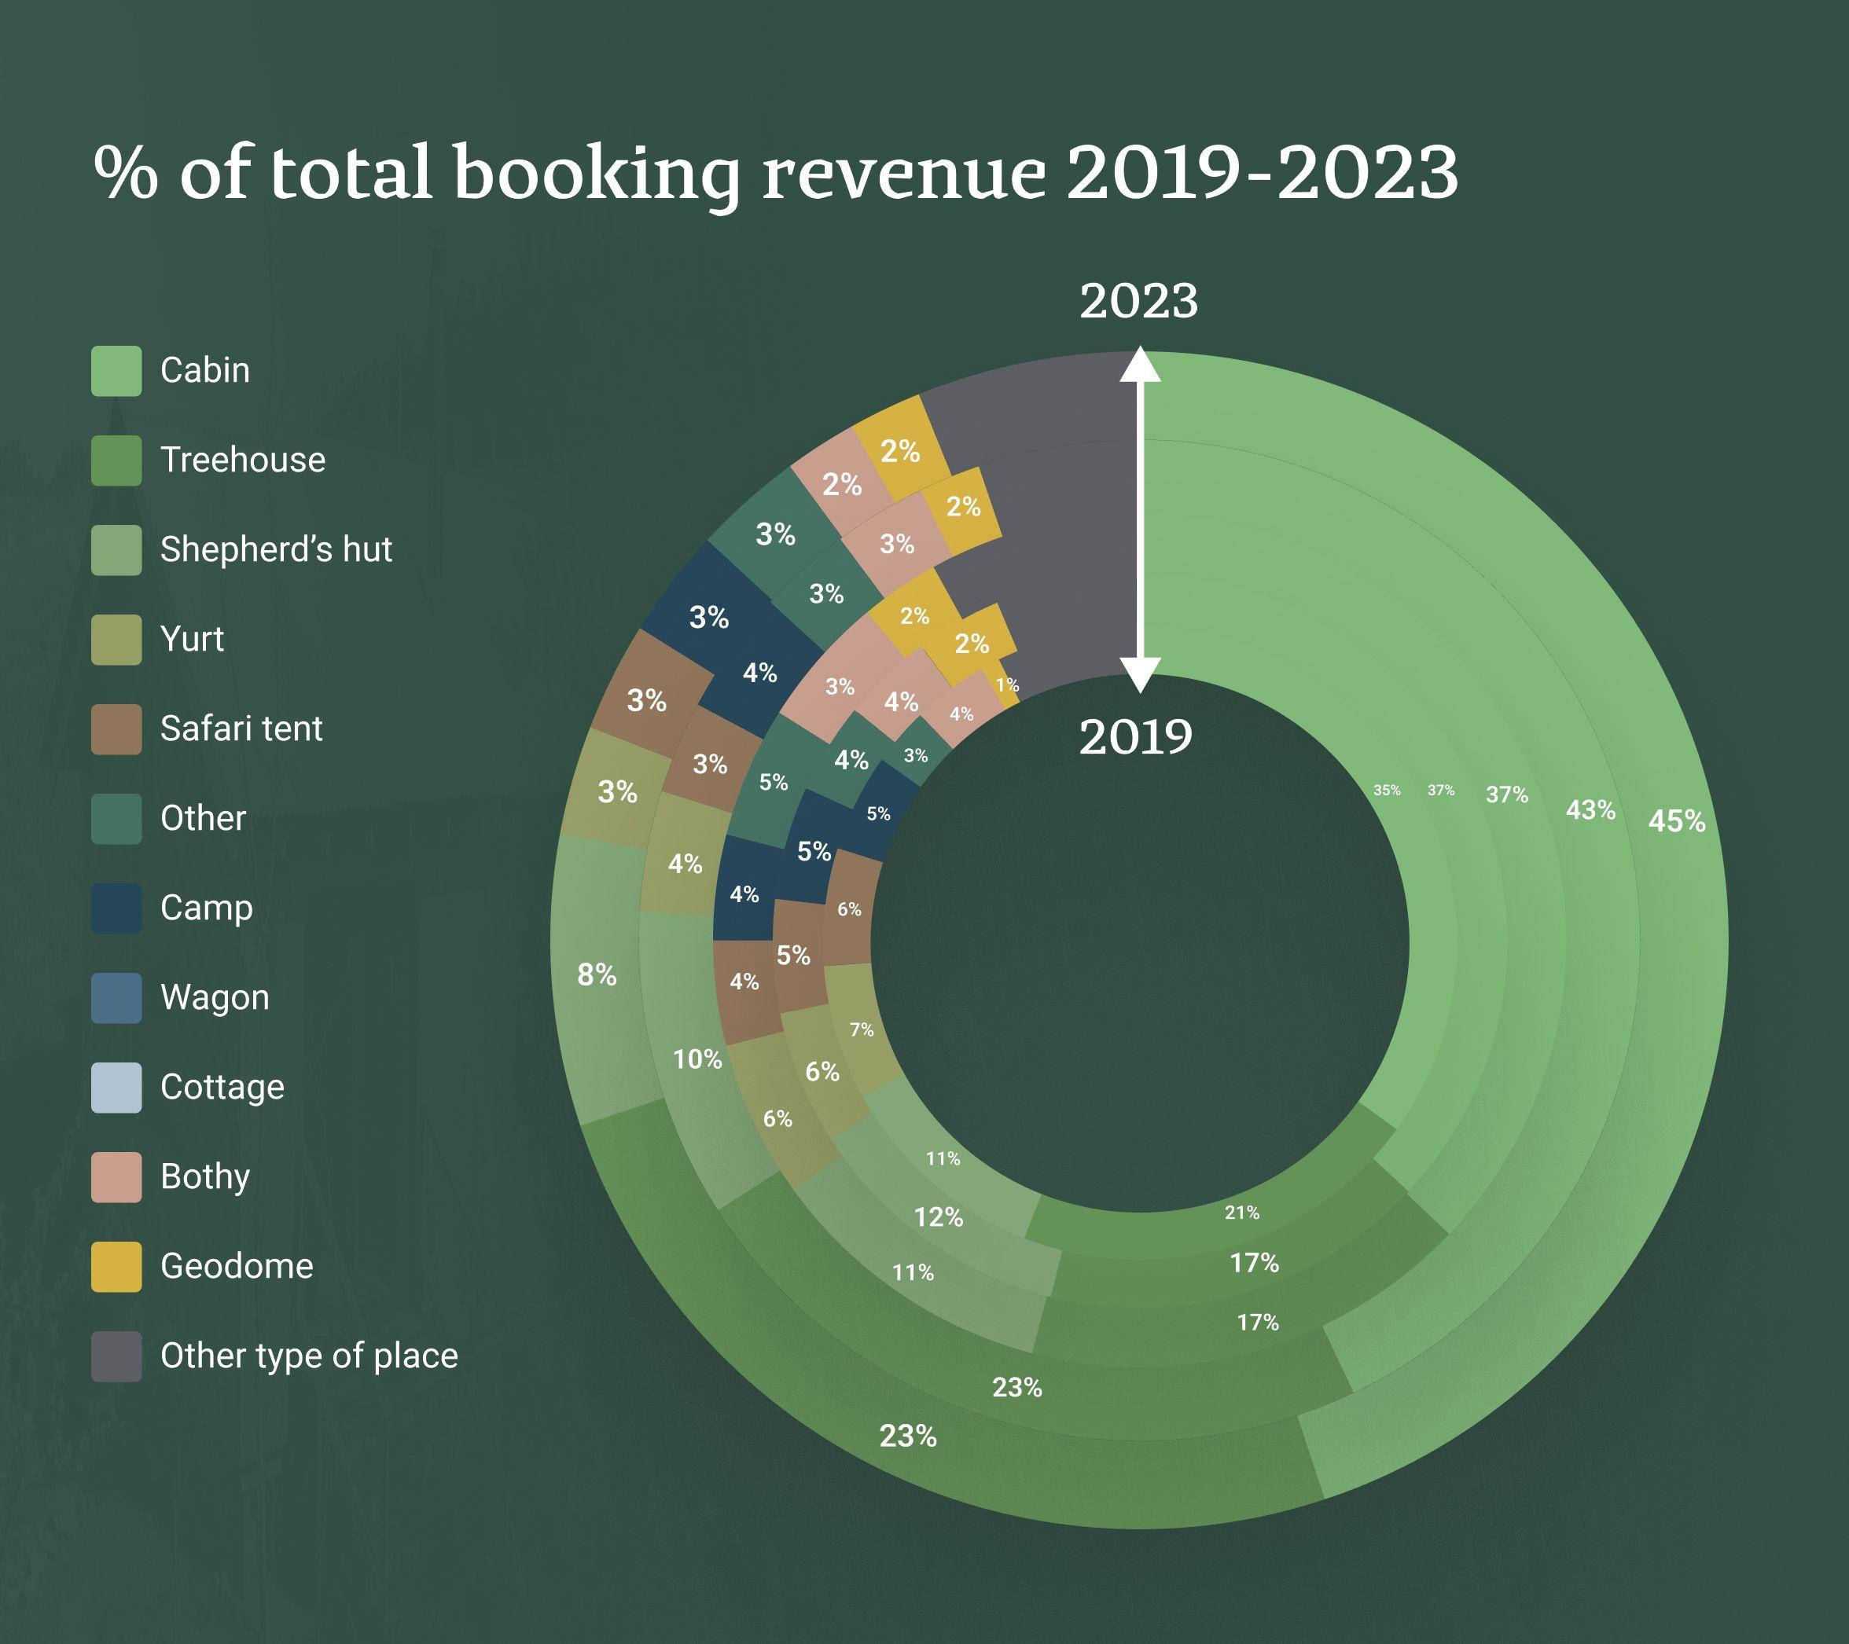The width and height of the screenshot is (1849, 1644).
Task: Click the Cabin legend color swatch
Action: (116, 371)
